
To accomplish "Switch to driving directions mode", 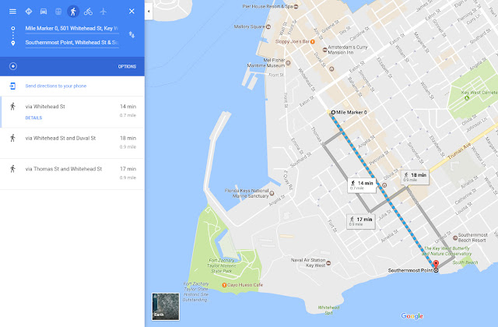I will (44, 12).
